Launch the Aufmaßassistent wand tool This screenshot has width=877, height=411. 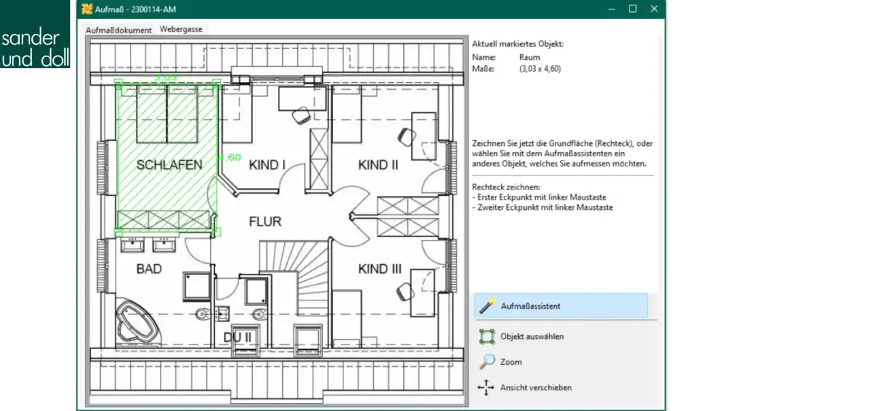click(561, 306)
